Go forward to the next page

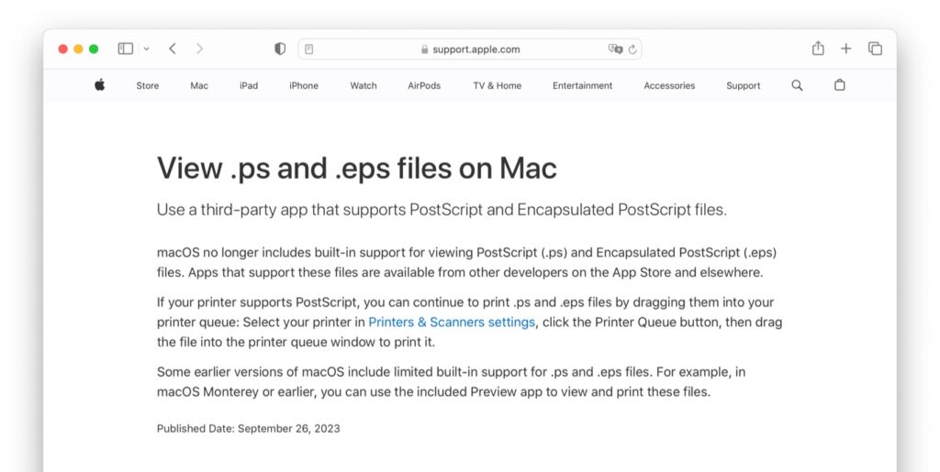pyautogui.click(x=200, y=49)
